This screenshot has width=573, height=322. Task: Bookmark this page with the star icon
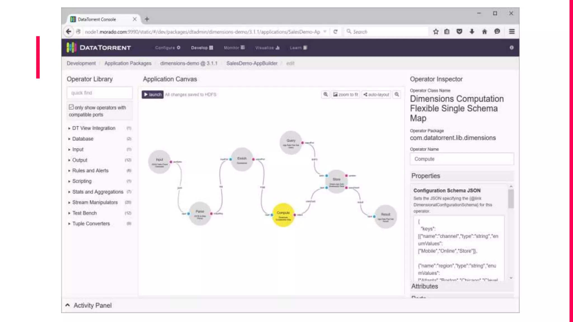(x=436, y=32)
